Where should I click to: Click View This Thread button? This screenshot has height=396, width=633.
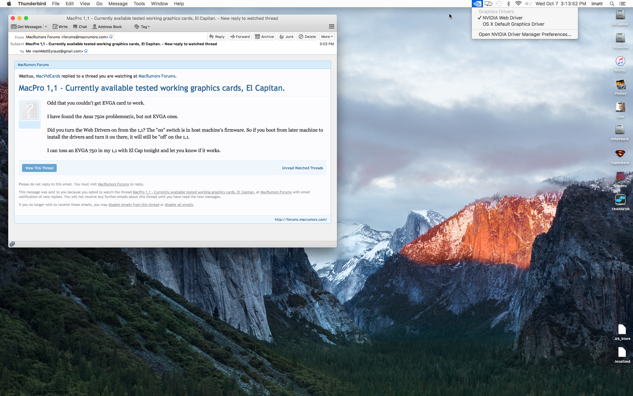tap(39, 168)
